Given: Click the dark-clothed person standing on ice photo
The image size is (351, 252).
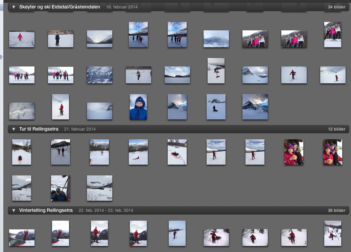Looking at the screenshot, I should pos(61,39).
